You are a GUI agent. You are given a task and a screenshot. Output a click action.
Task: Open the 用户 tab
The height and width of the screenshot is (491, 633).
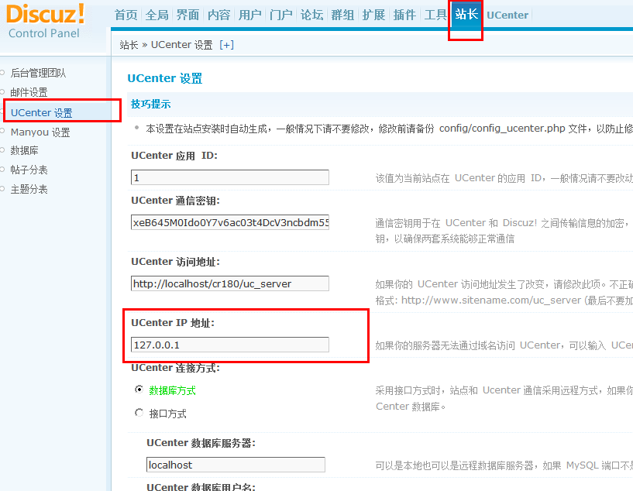tap(250, 15)
